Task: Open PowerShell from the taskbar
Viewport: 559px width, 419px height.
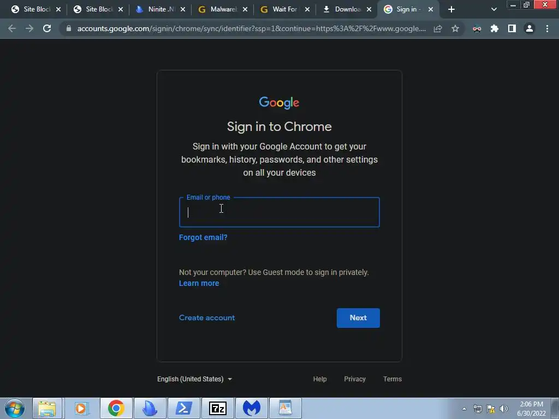Action: pos(183,408)
